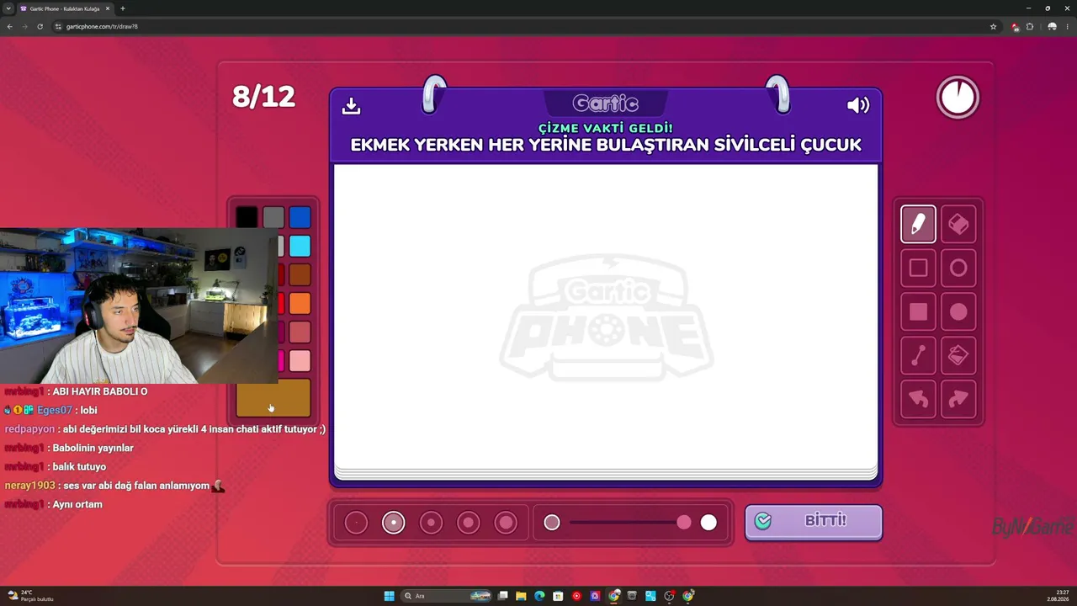The height and width of the screenshot is (606, 1077).
Task: Pick the brown color swatch
Action: tap(300, 274)
